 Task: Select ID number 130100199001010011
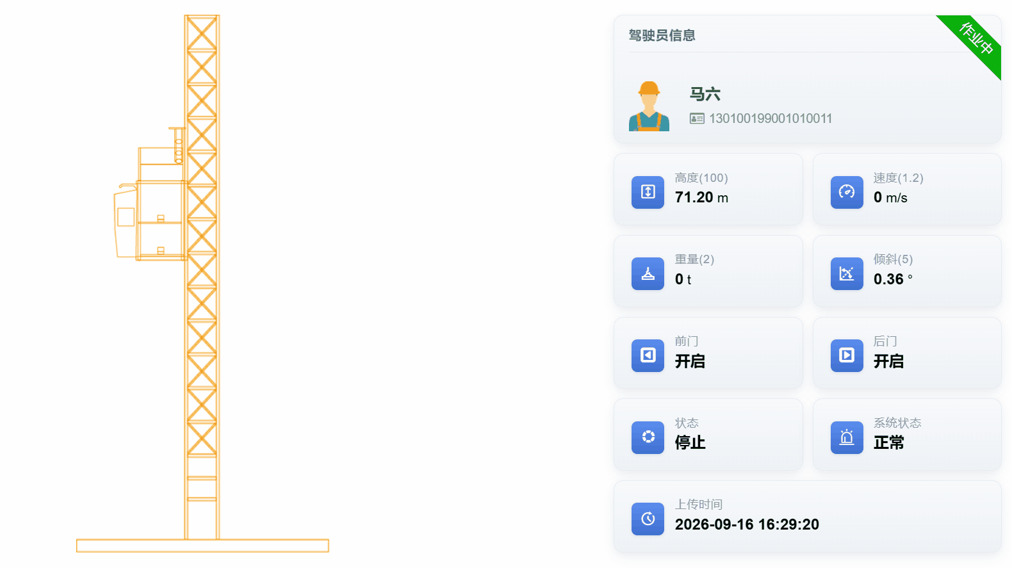pos(771,118)
